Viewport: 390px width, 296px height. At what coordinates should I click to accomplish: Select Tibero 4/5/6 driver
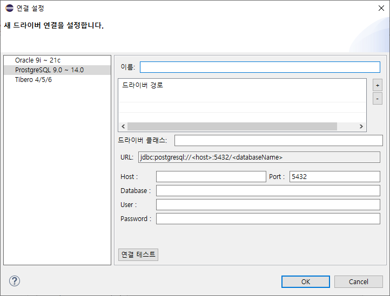57,80
